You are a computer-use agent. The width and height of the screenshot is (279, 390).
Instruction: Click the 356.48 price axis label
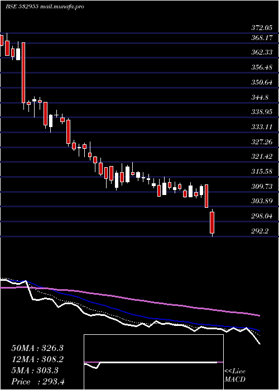pyautogui.click(x=262, y=67)
